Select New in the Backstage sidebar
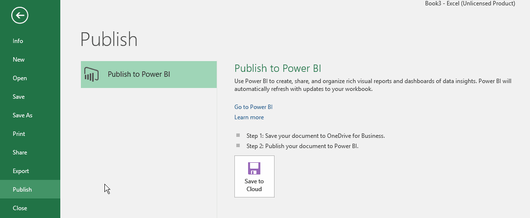This screenshot has width=530, height=218. tap(19, 60)
